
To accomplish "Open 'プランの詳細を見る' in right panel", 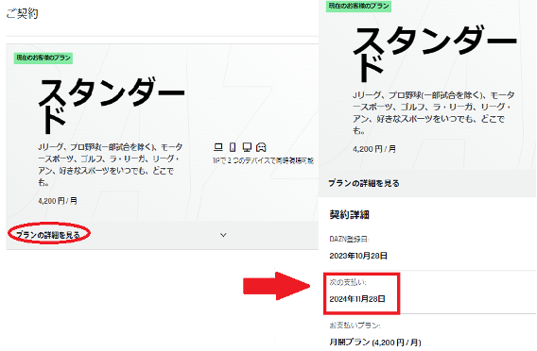I will 364,183.
